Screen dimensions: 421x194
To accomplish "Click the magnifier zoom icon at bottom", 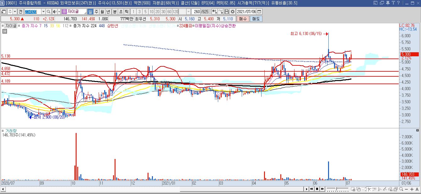I will tap(401, 189).
